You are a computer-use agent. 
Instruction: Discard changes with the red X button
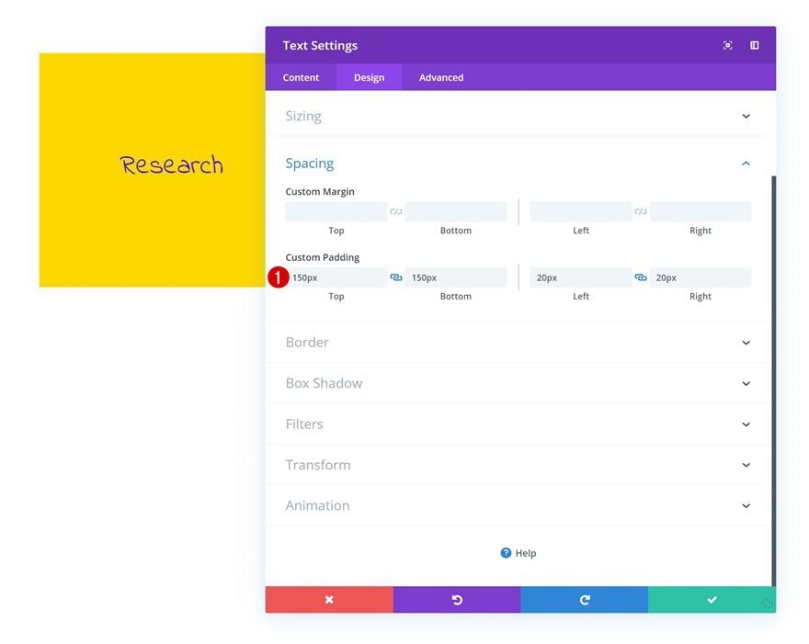pyautogui.click(x=329, y=600)
